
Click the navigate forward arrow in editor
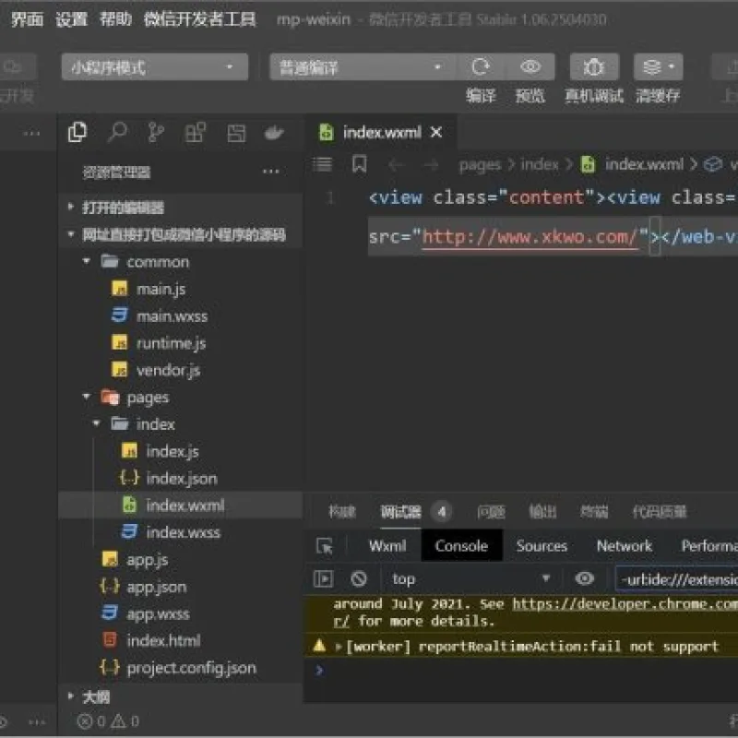(x=431, y=165)
